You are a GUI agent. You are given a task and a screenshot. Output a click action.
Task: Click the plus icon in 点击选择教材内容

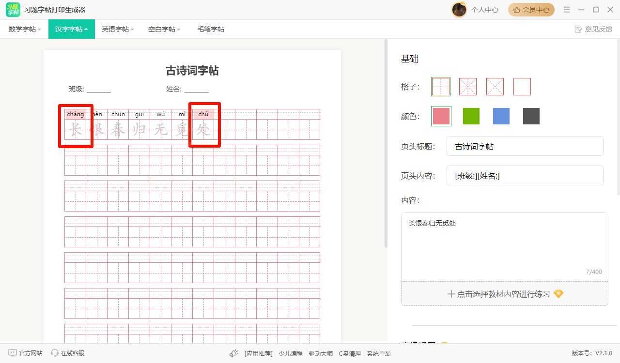[451, 294]
